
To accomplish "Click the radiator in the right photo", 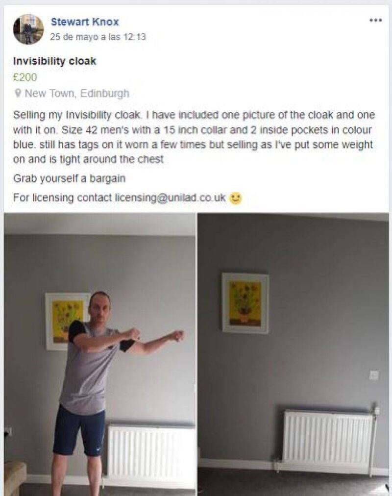I will tap(328, 436).
